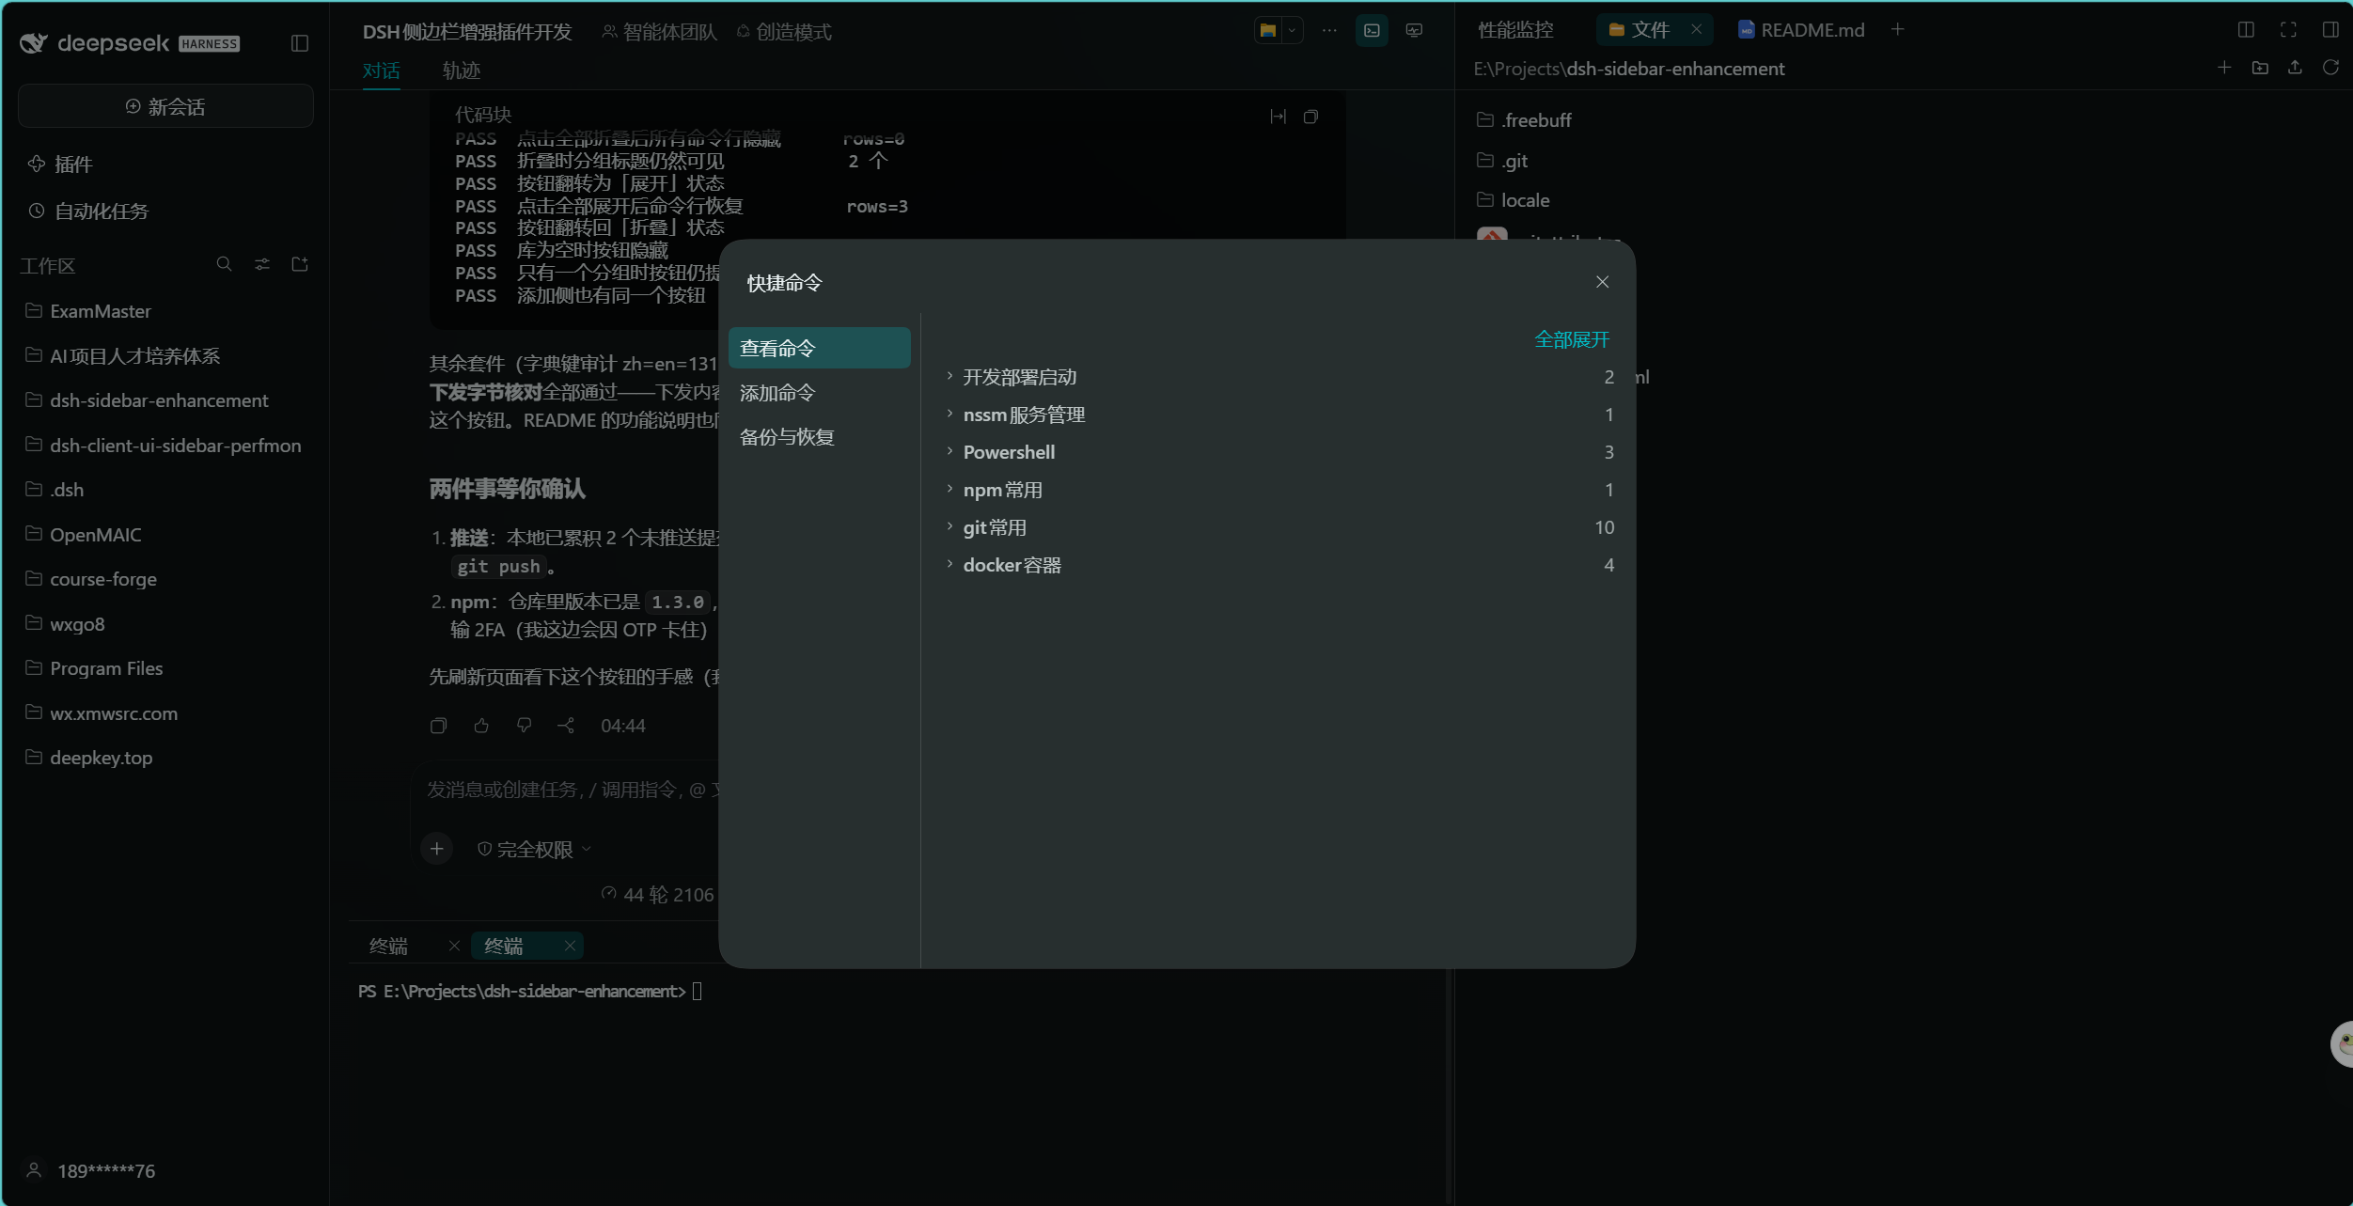Enter fullscreen for the right panel
The image size is (2353, 1206).
pyautogui.click(x=2288, y=30)
